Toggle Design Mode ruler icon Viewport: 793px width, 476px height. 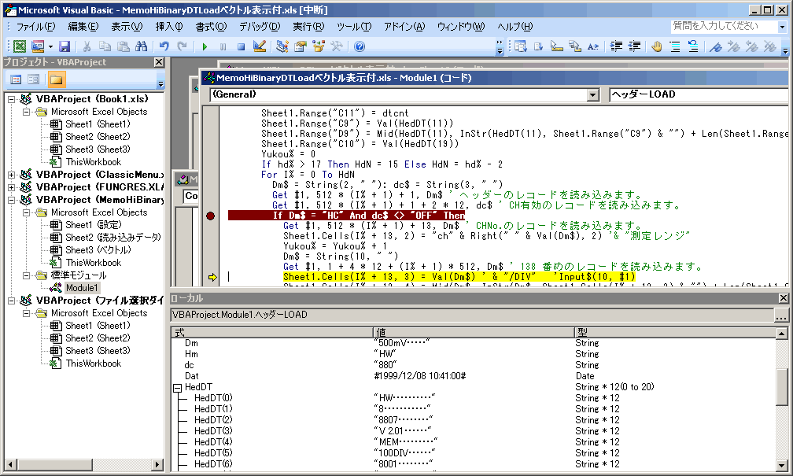point(260,46)
